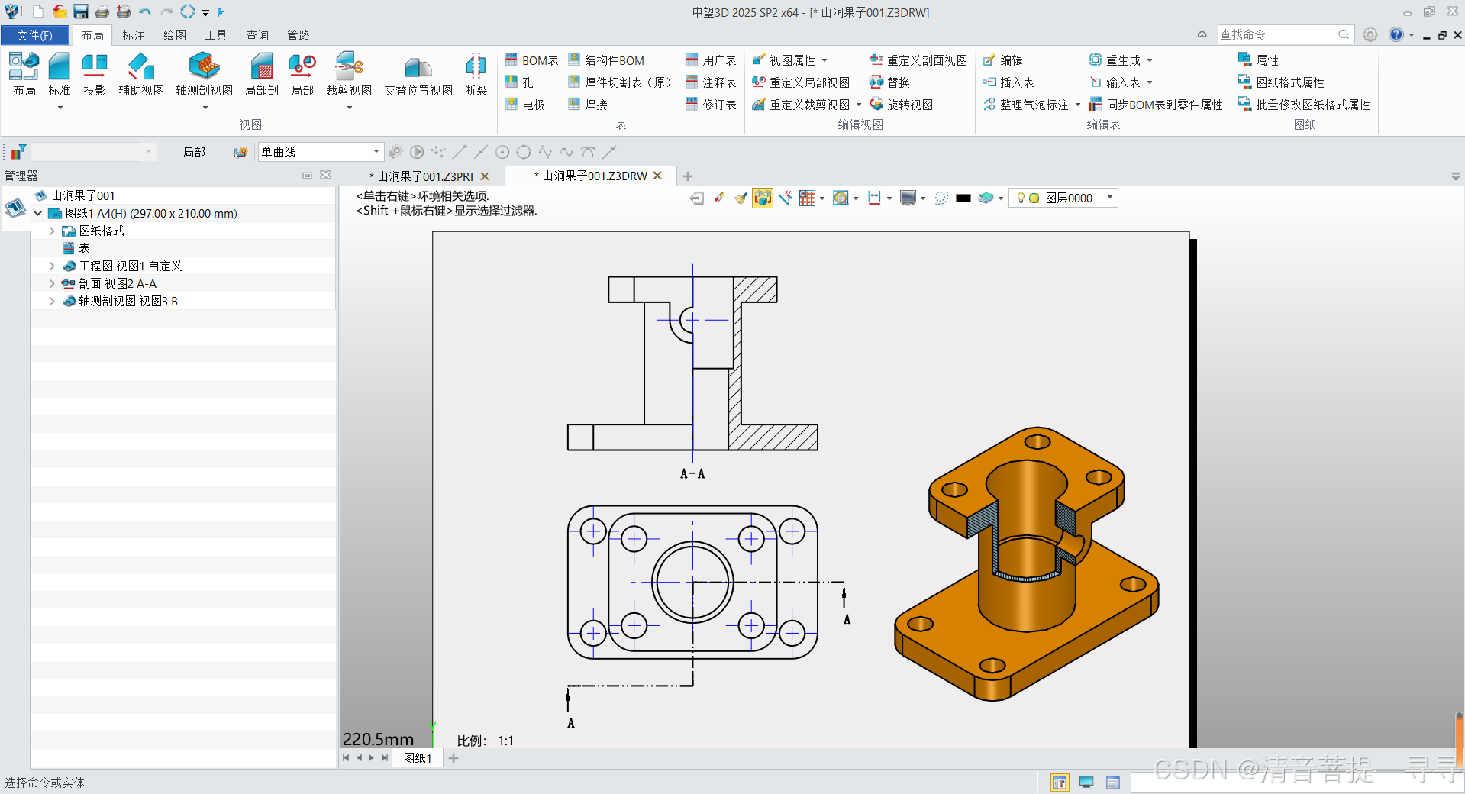Open 焊件切割表（原） tool
The width and height of the screenshot is (1465, 794).
(619, 82)
